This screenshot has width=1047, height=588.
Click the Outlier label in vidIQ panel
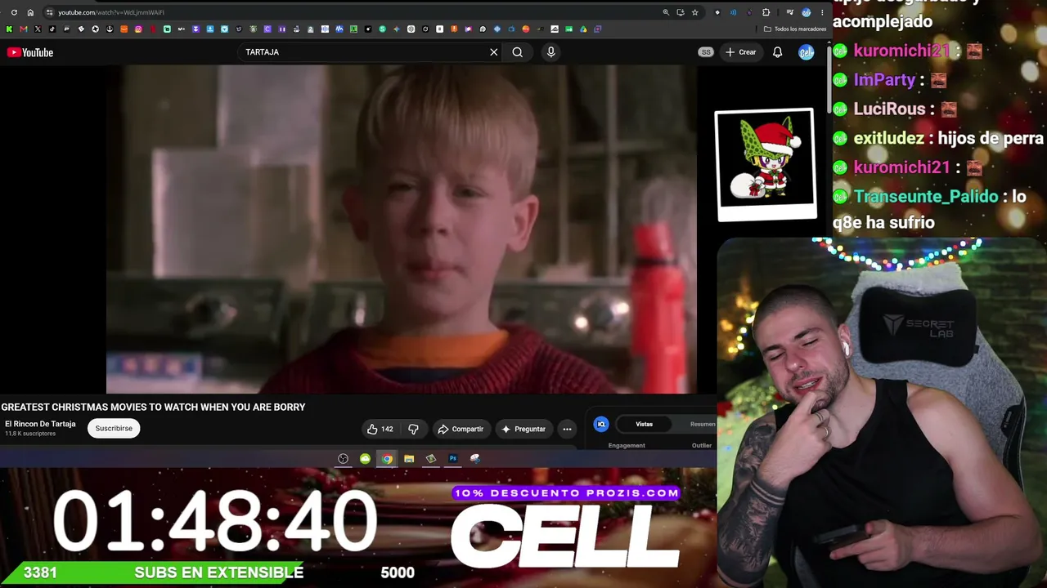(x=702, y=445)
